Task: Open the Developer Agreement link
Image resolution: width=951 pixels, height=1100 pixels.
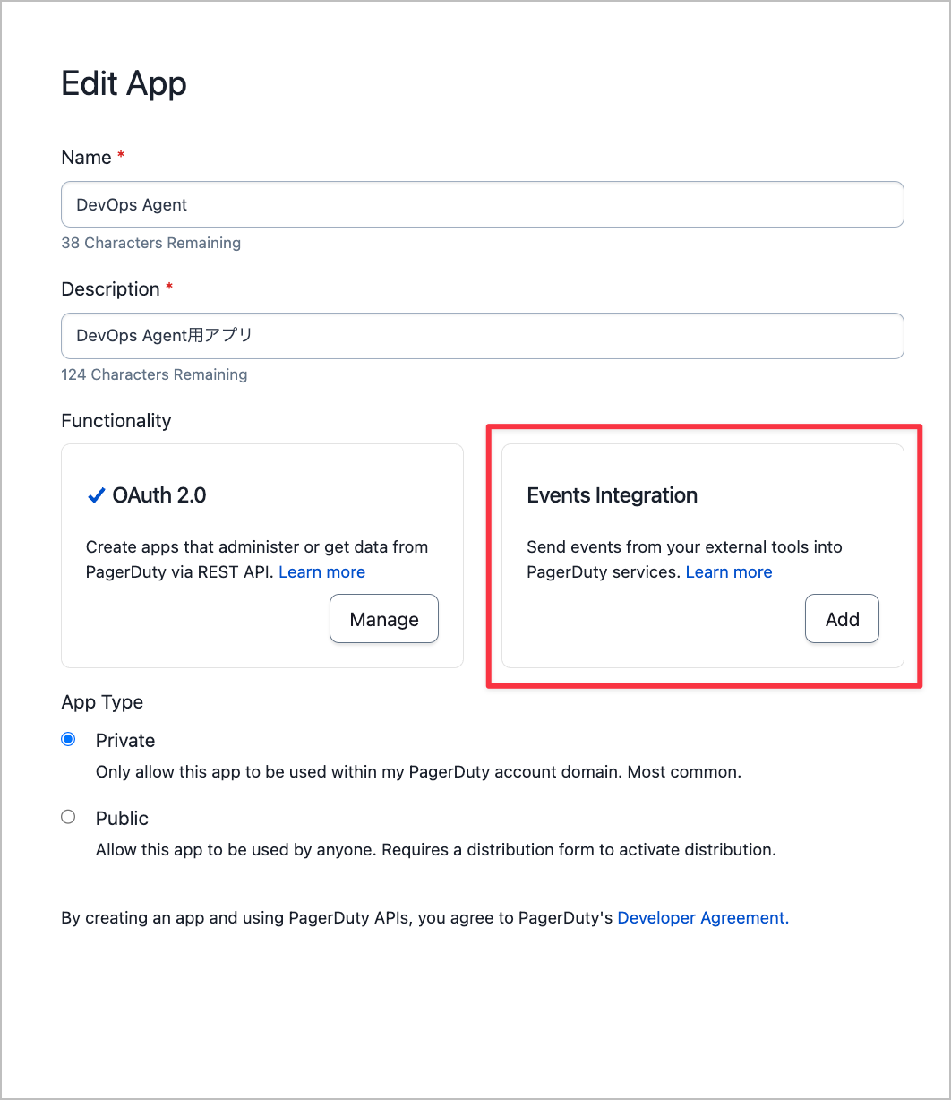Action: pyautogui.click(x=703, y=917)
